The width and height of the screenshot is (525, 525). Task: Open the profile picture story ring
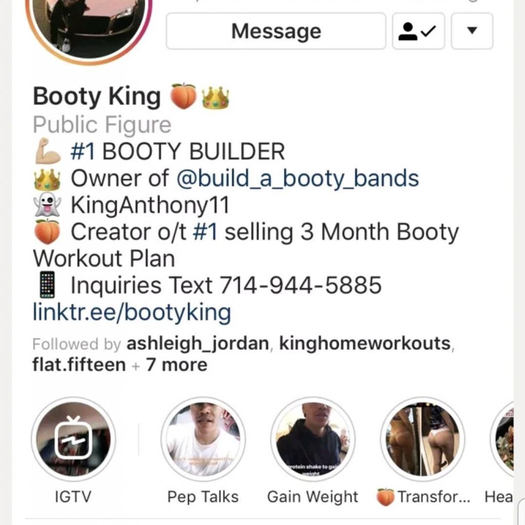pyautogui.click(x=88, y=20)
